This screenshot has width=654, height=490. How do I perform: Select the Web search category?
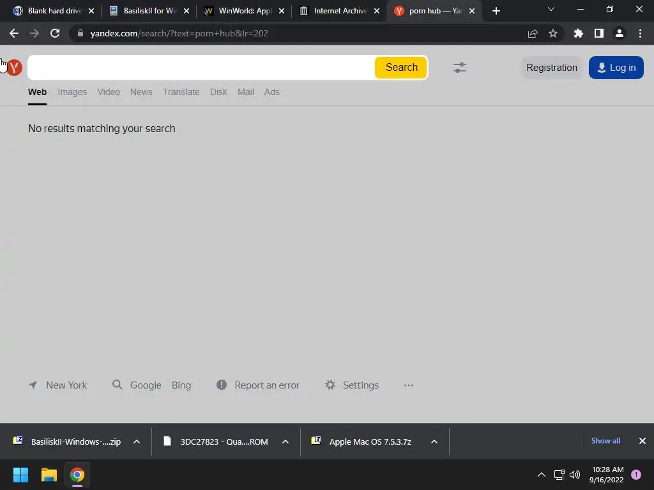click(37, 92)
